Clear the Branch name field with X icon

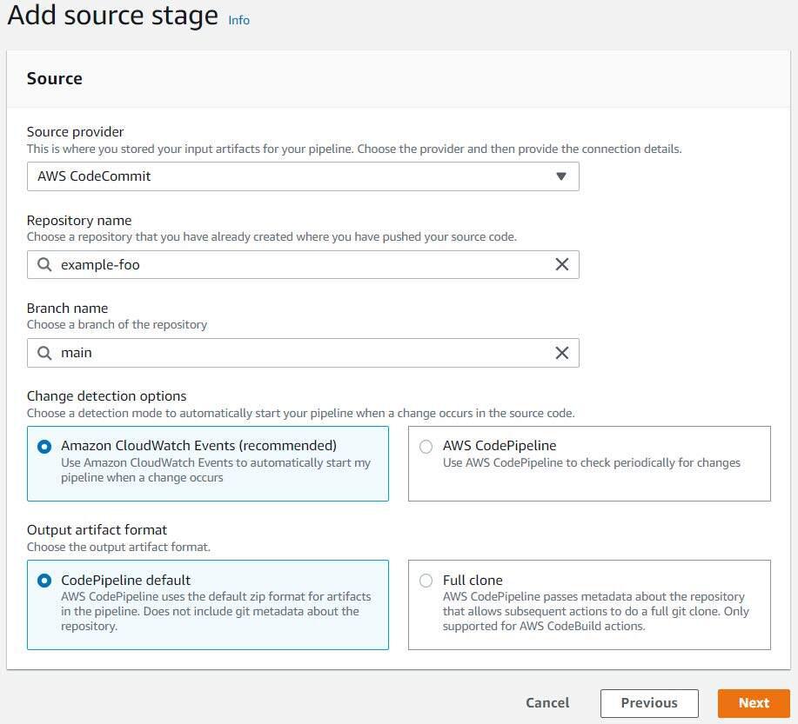coord(562,352)
